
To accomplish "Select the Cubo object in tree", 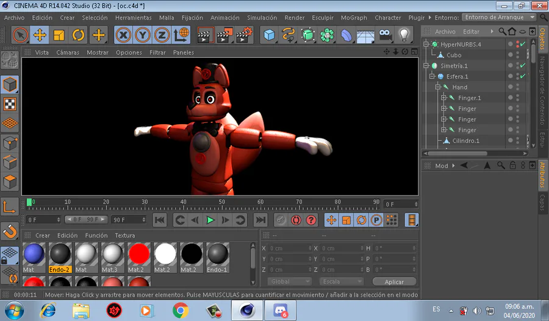I will pos(454,55).
